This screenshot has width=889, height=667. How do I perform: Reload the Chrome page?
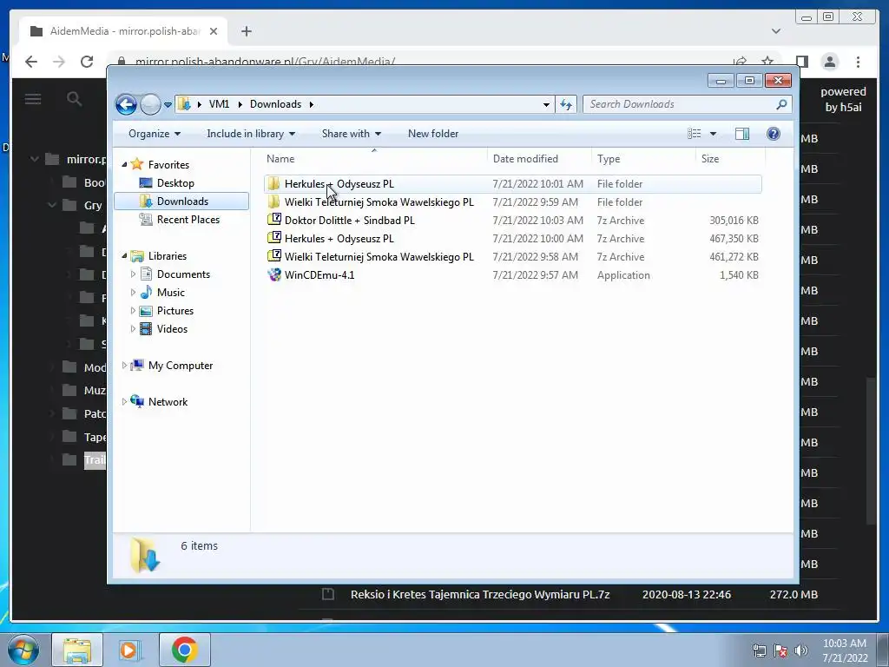click(x=86, y=62)
